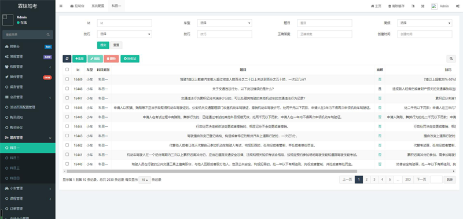Select all rows with header checkbox

tap(67, 70)
